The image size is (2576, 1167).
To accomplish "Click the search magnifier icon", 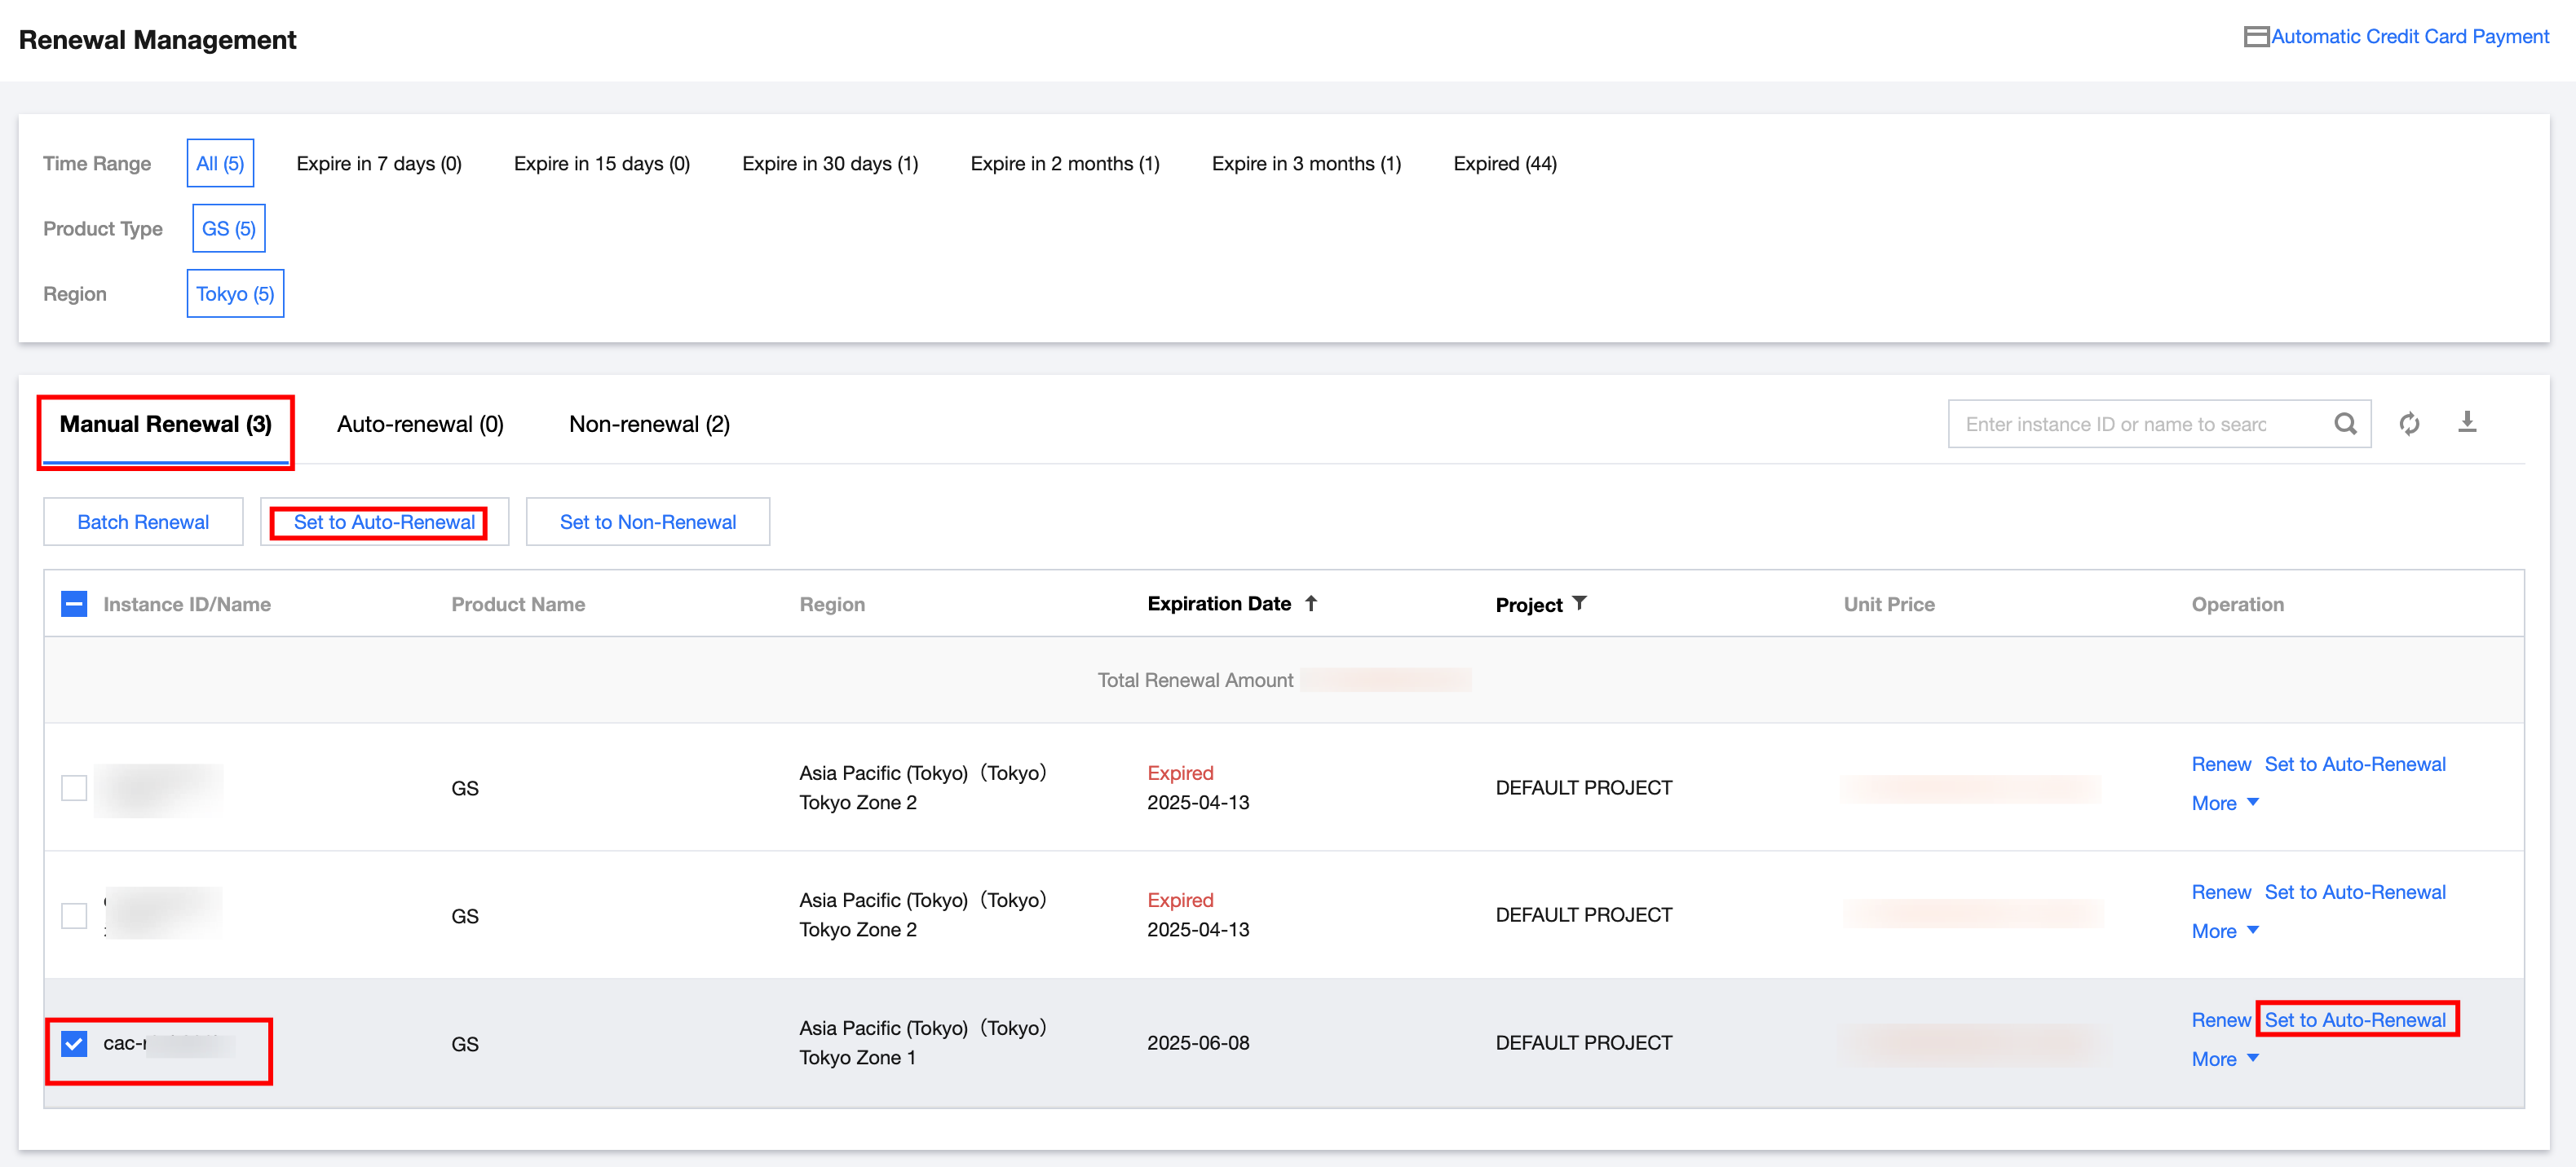I will pyautogui.click(x=2344, y=424).
